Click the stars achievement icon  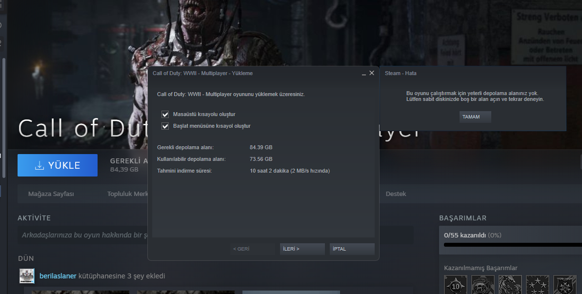point(538,285)
